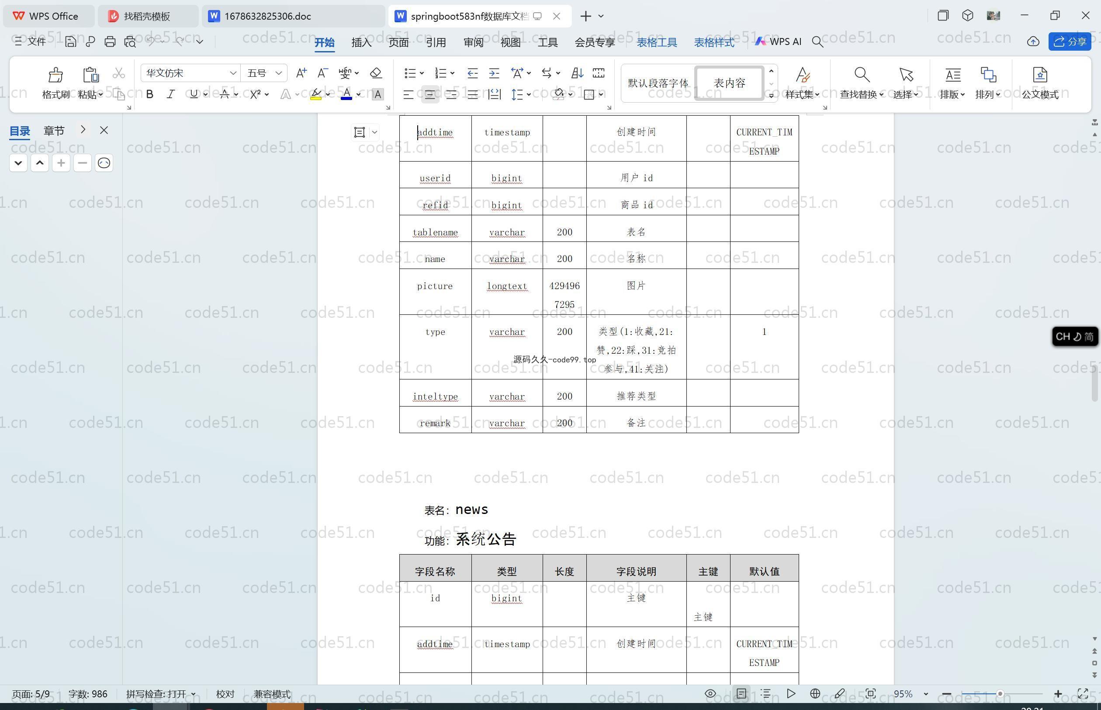Click the Official Document Mode (公文模式) icon
Image resolution: width=1101 pixels, height=710 pixels.
click(x=1040, y=74)
